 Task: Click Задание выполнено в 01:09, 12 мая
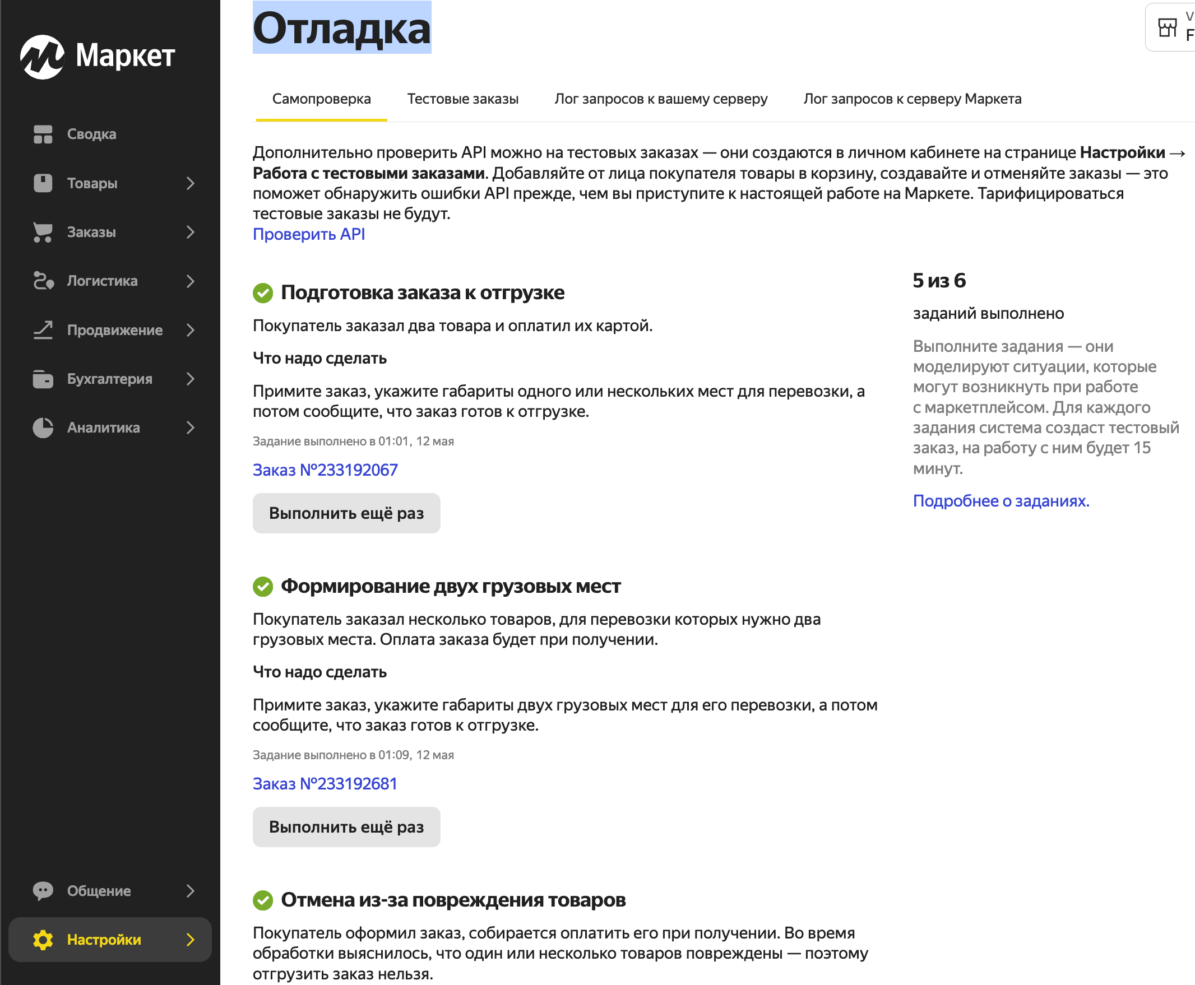point(353,755)
